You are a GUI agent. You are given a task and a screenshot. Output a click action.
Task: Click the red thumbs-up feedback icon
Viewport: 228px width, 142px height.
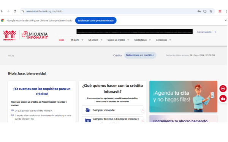223,98
